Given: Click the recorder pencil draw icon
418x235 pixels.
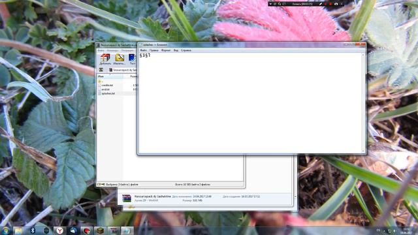Looking at the screenshot, I should (321, 4).
